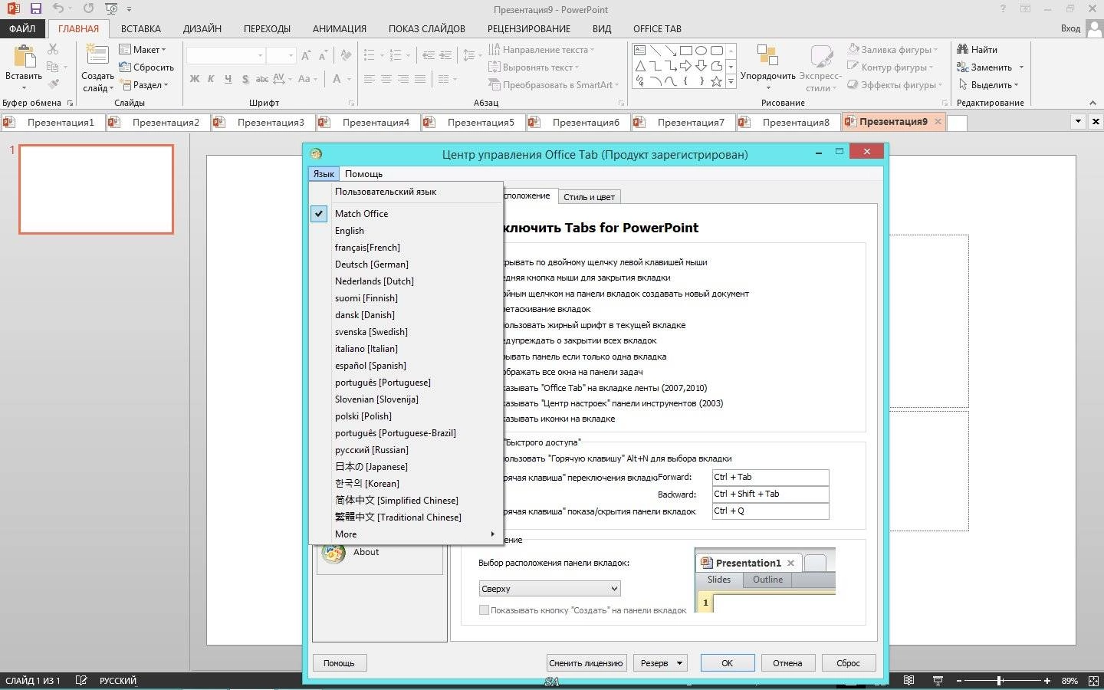Switch to Презентация5 document tab
Screen dimensions: 1104x690
click(473, 122)
